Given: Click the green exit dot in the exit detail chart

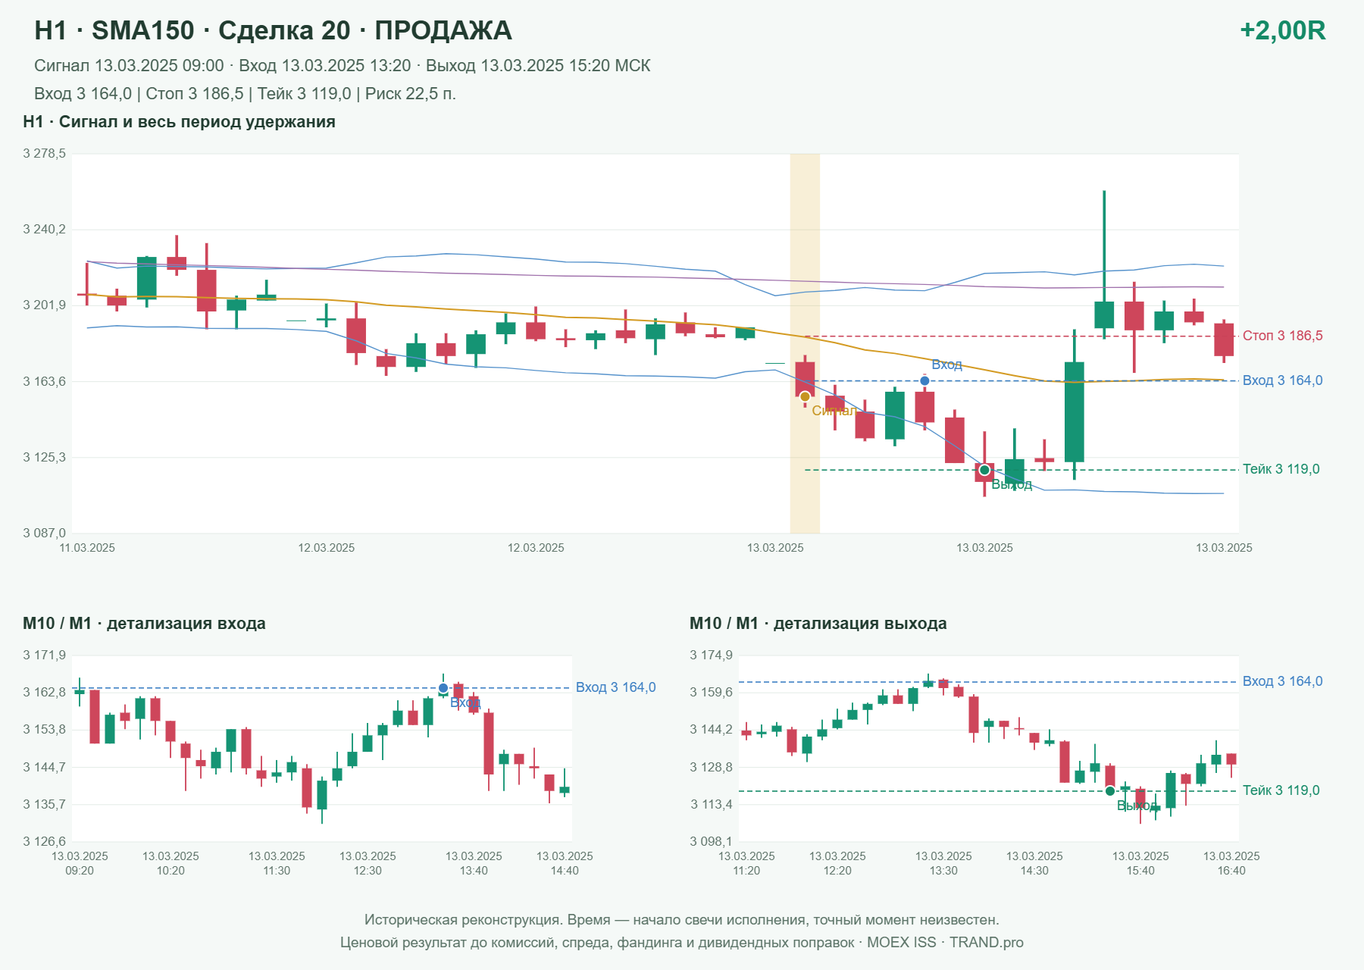Looking at the screenshot, I should (x=1110, y=791).
